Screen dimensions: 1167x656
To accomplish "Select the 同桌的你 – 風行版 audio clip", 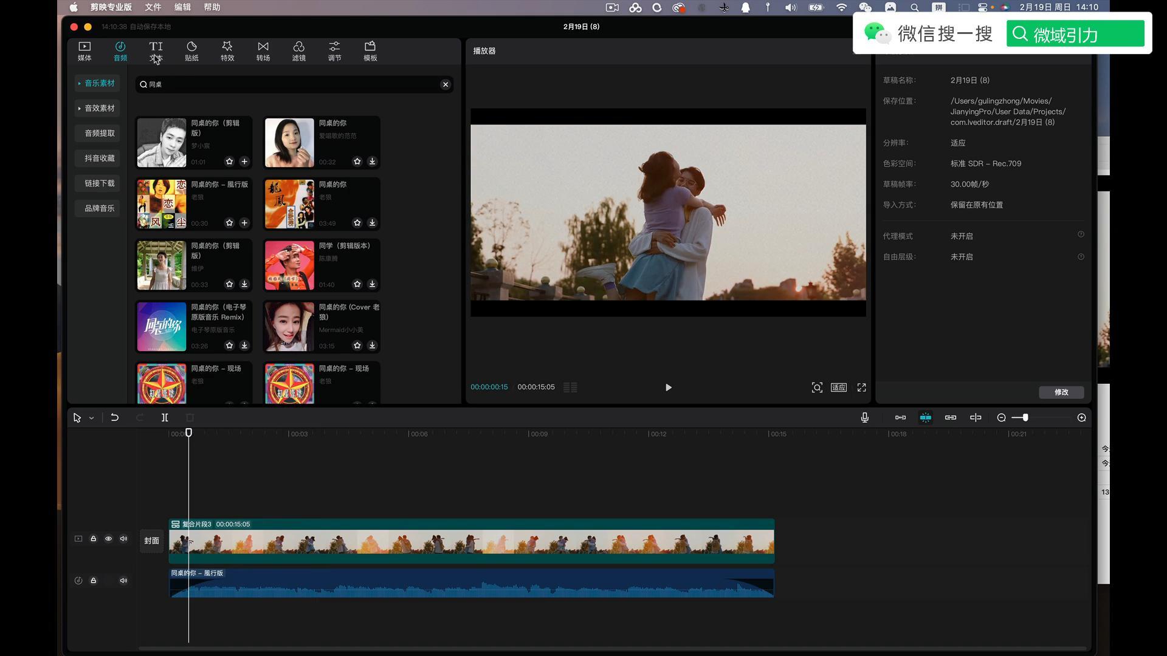I will pyautogui.click(x=472, y=583).
